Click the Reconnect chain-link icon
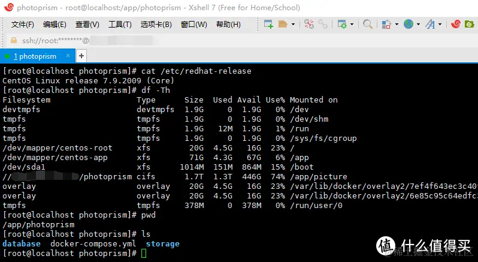 point(323,24)
